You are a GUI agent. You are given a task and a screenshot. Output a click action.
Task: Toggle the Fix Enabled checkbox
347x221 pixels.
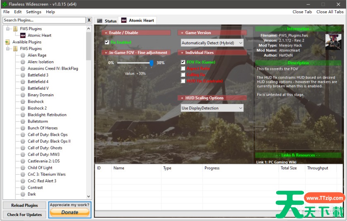pyautogui.click(x=107, y=42)
